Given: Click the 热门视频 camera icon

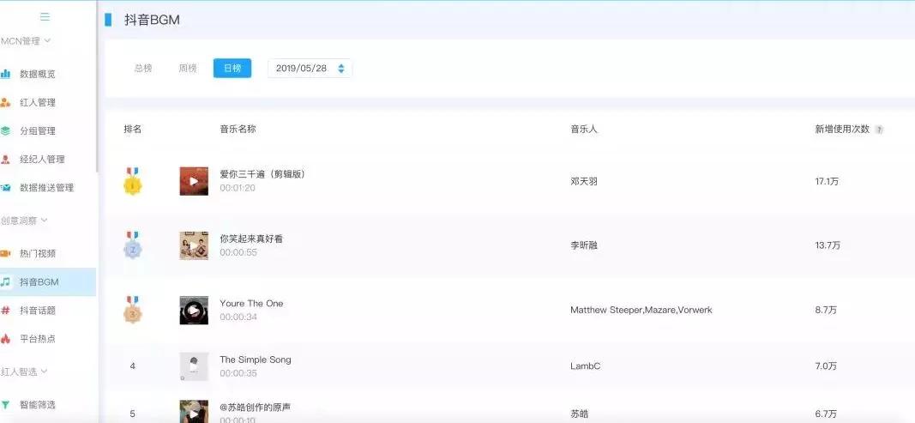Looking at the screenshot, I should (x=5, y=254).
